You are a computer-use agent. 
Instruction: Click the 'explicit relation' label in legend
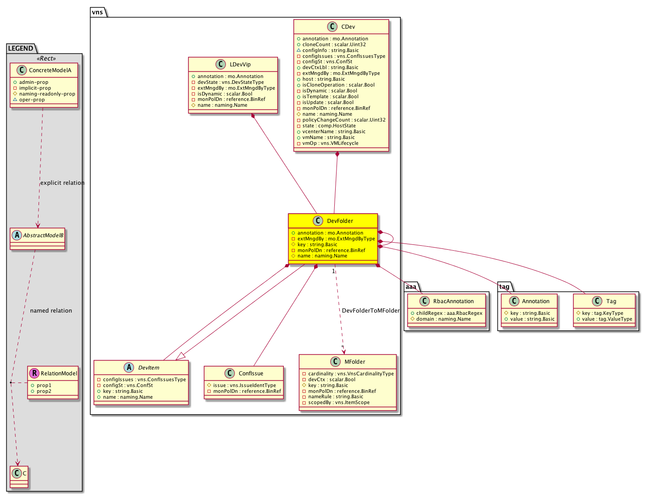(x=62, y=183)
